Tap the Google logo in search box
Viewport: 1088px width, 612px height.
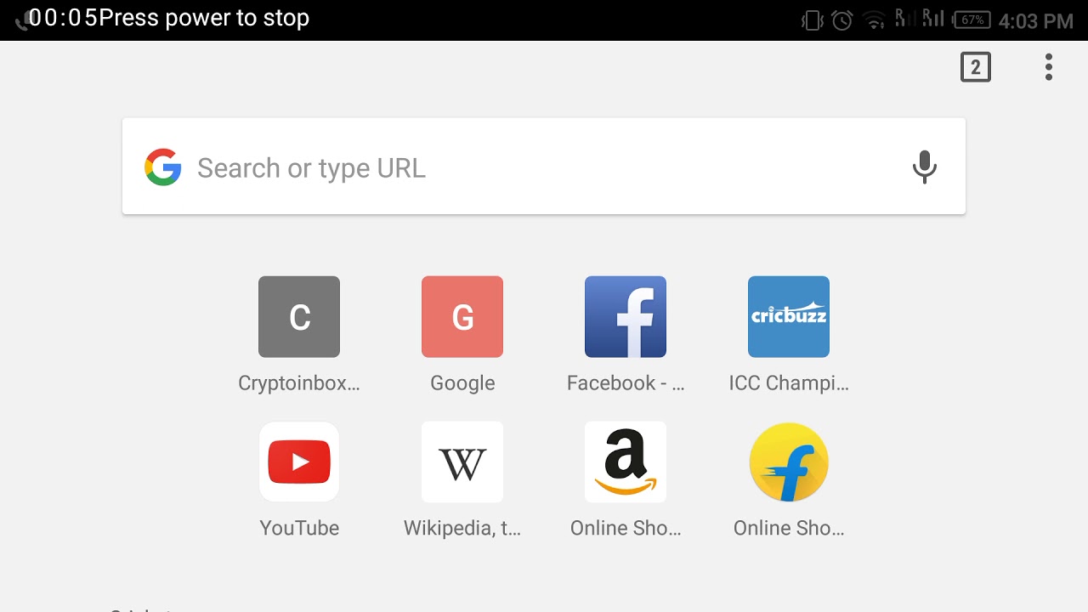point(163,167)
